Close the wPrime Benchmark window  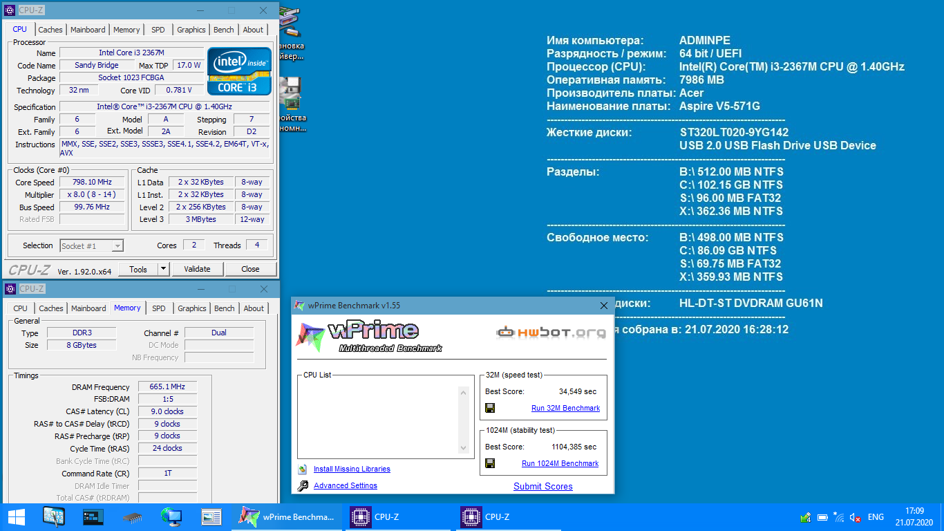[x=604, y=306]
